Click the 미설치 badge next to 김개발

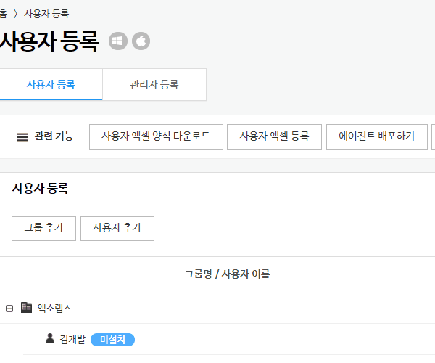tap(112, 340)
